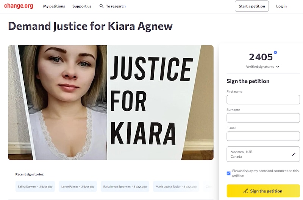Viewport: 303px width, 200px height.
Task: Click the Start a petition button
Action: 252,6
